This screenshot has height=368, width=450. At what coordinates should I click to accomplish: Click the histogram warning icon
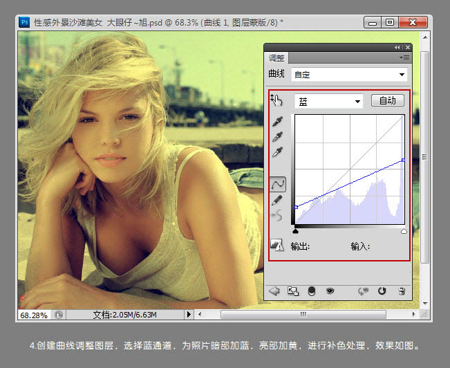point(277,245)
